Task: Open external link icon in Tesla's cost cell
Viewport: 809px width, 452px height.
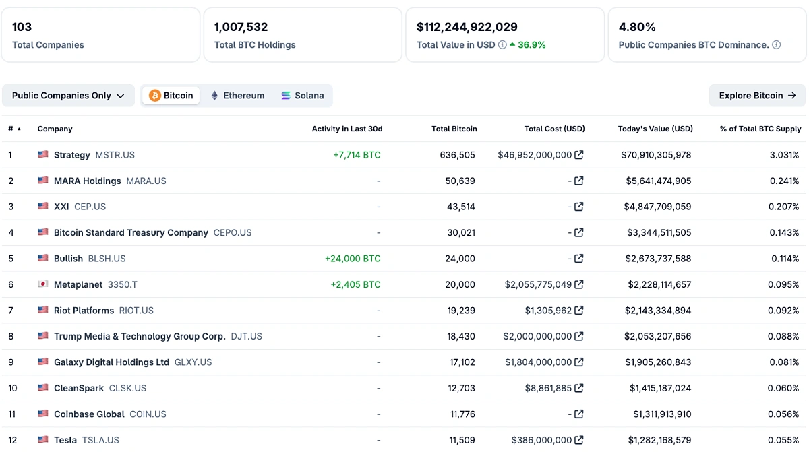Action: point(578,440)
